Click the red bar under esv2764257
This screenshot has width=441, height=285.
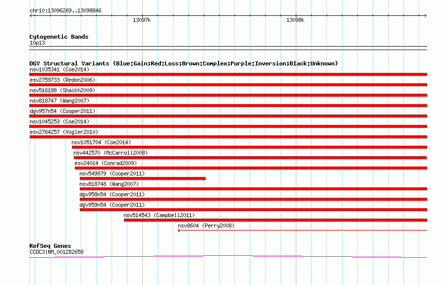click(x=228, y=137)
